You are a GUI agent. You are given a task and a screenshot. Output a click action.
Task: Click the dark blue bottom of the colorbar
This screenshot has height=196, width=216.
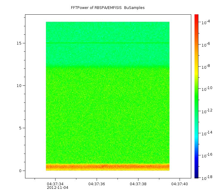pos(196,175)
